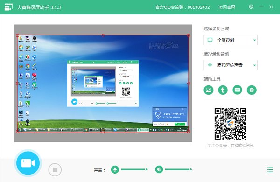Mute the system speaker icon
Viewport: 280px width, 182px height.
[159, 169]
